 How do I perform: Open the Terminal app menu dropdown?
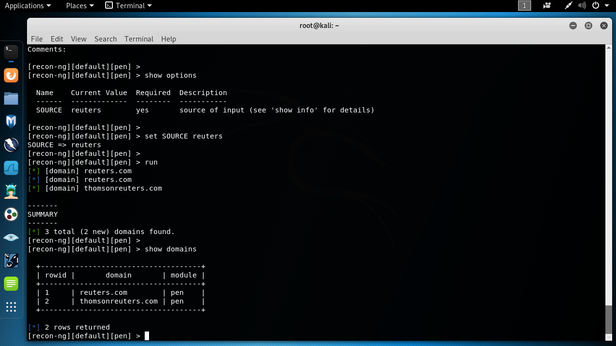[x=129, y=6]
